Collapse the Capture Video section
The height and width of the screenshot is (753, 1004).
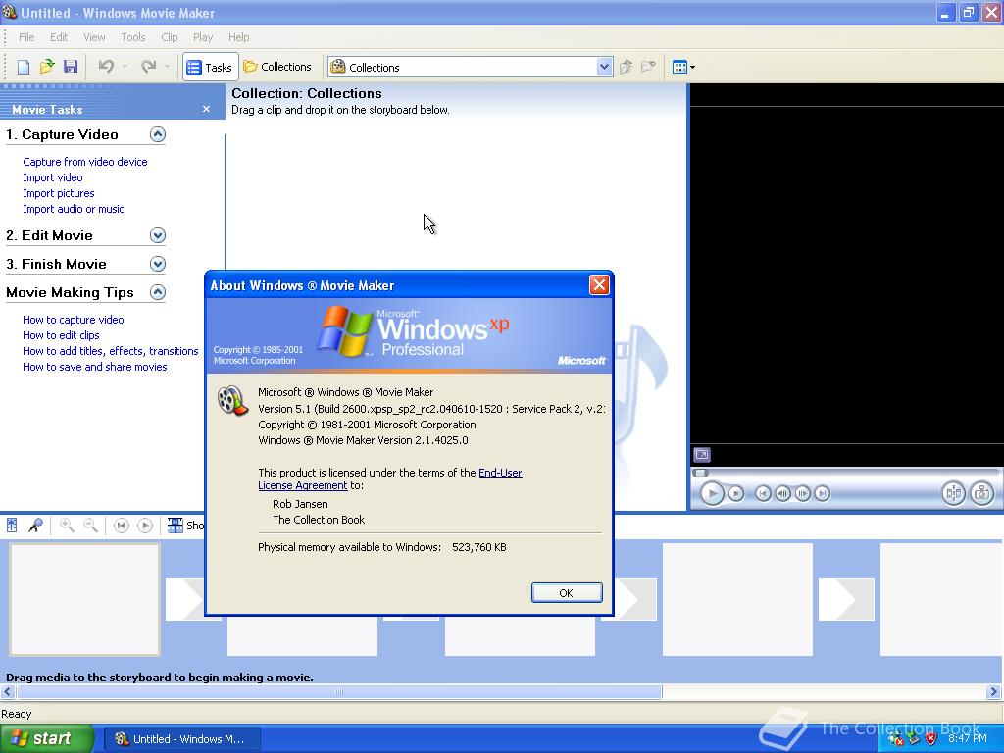[x=158, y=134]
